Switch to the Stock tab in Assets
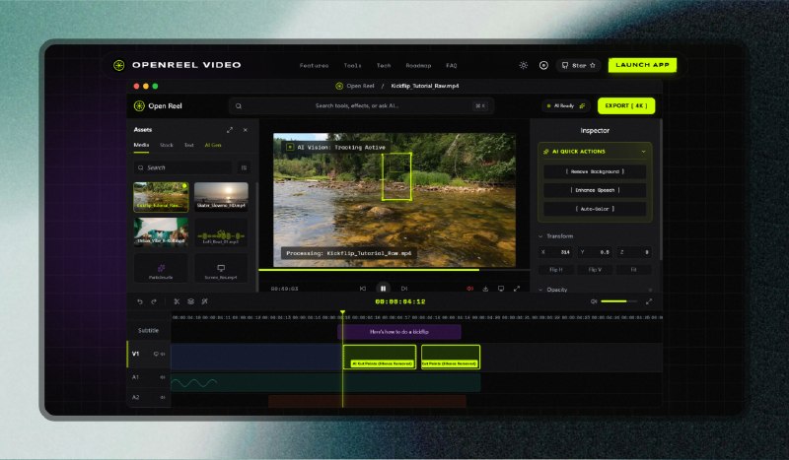The width and height of the screenshot is (789, 460). (x=166, y=145)
